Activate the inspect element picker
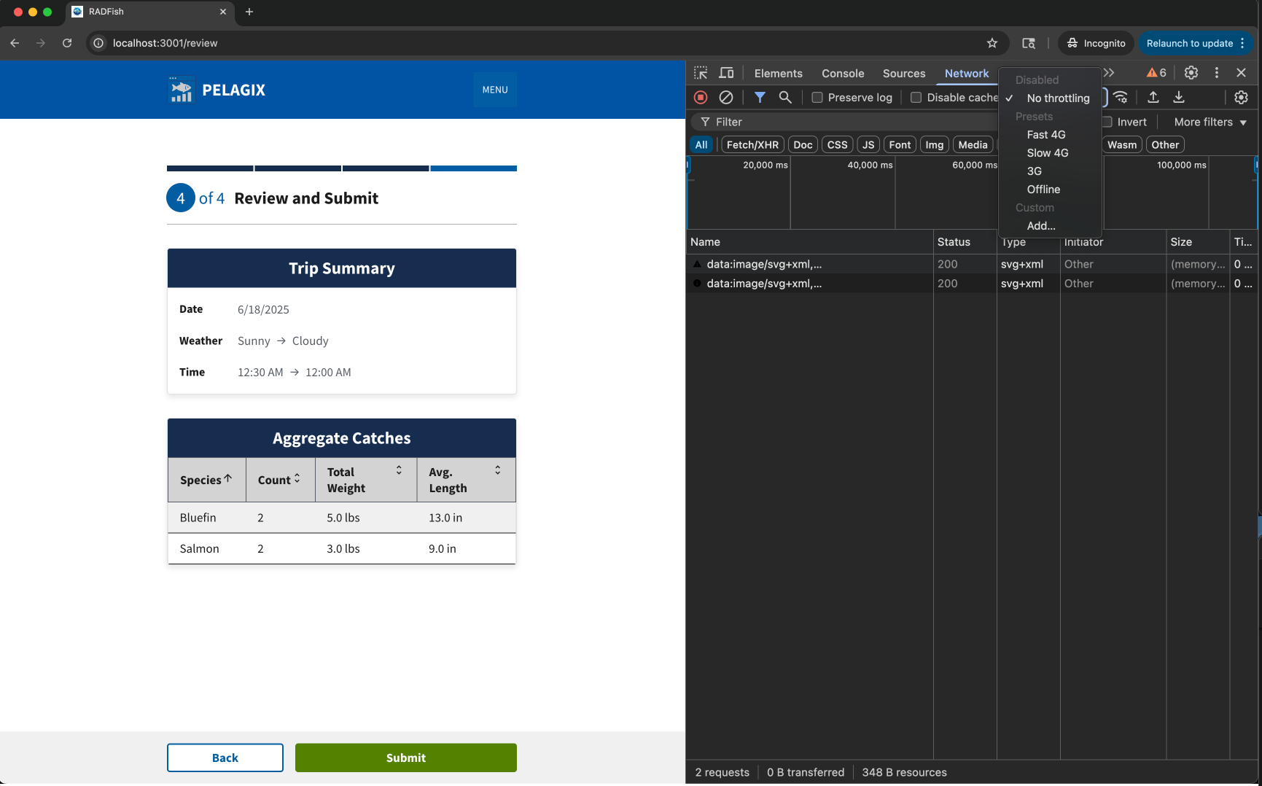Screen dimensions: 1262x786 (701, 73)
